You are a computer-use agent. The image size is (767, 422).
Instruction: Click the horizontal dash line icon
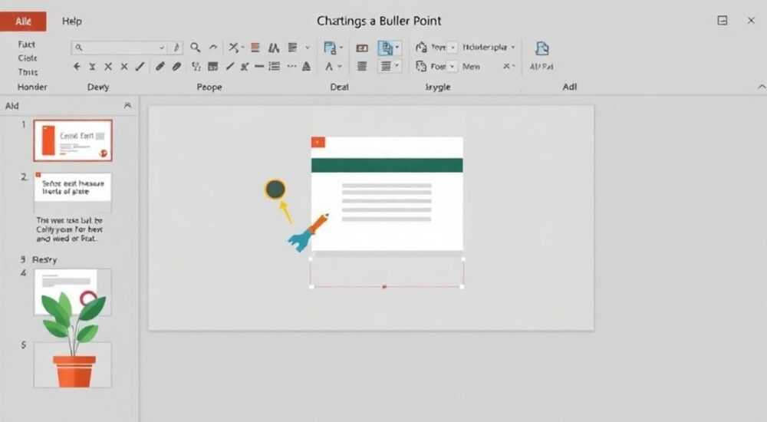pos(259,66)
